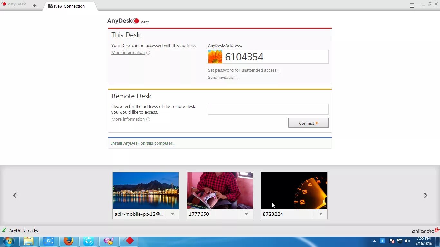Open the abir-mobile-pc-13 session thumbnail
Image resolution: width=440 pixels, height=247 pixels.
pyautogui.click(x=146, y=191)
